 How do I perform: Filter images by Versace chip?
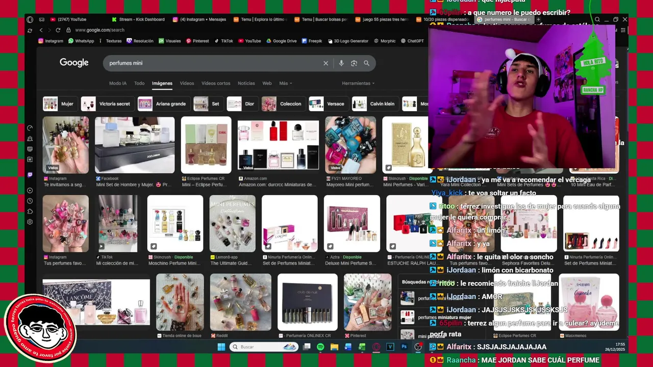[x=328, y=103]
